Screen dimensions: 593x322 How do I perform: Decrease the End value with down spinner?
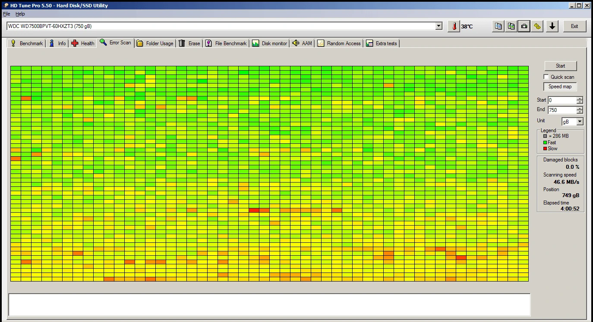(580, 112)
